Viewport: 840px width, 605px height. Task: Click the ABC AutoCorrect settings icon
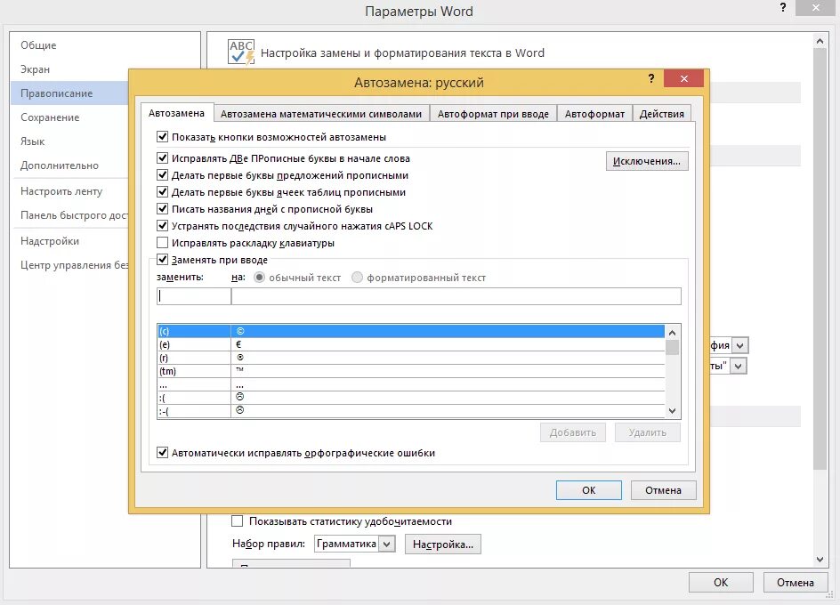pyautogui.click(x=241, y=52)
